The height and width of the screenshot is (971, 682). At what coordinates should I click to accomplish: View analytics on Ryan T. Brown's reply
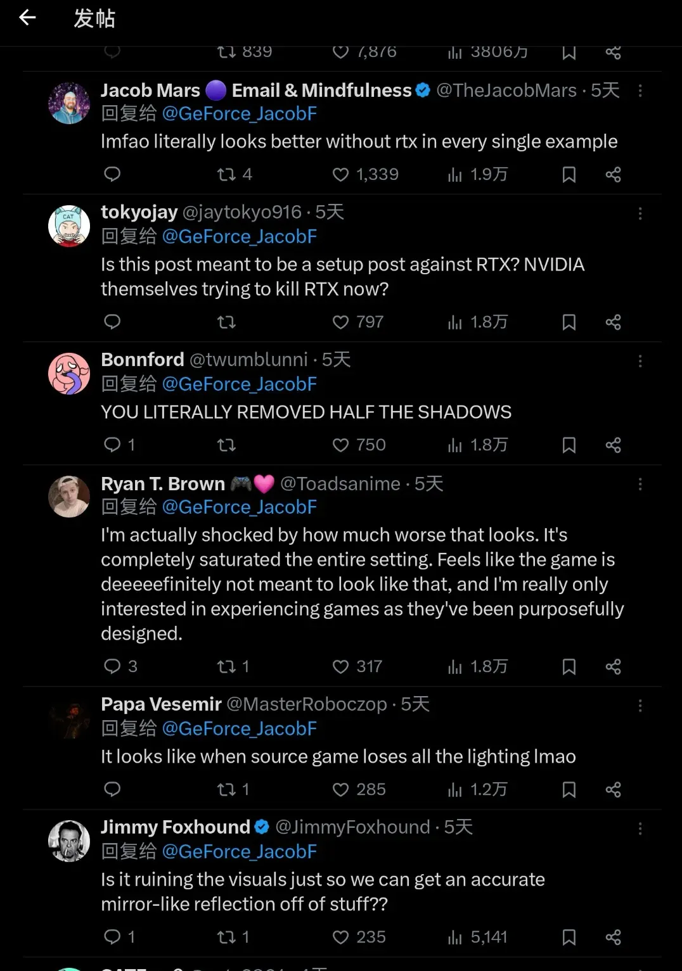pyautogui.click(x=454, y=666)
